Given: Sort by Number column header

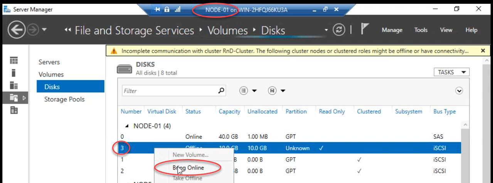Looking at the screenshot, I should (x=131, y=111).
